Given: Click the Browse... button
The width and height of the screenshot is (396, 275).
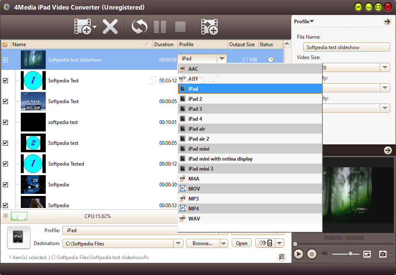Looking at the screenshot, I should click(203, 243).
